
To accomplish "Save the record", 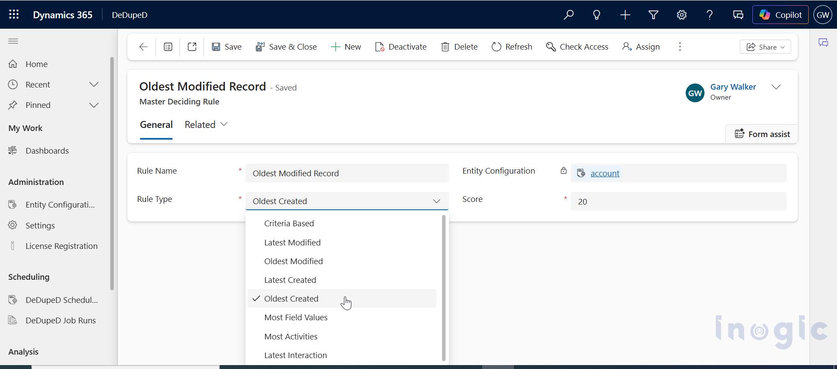I will coord(227,47).
